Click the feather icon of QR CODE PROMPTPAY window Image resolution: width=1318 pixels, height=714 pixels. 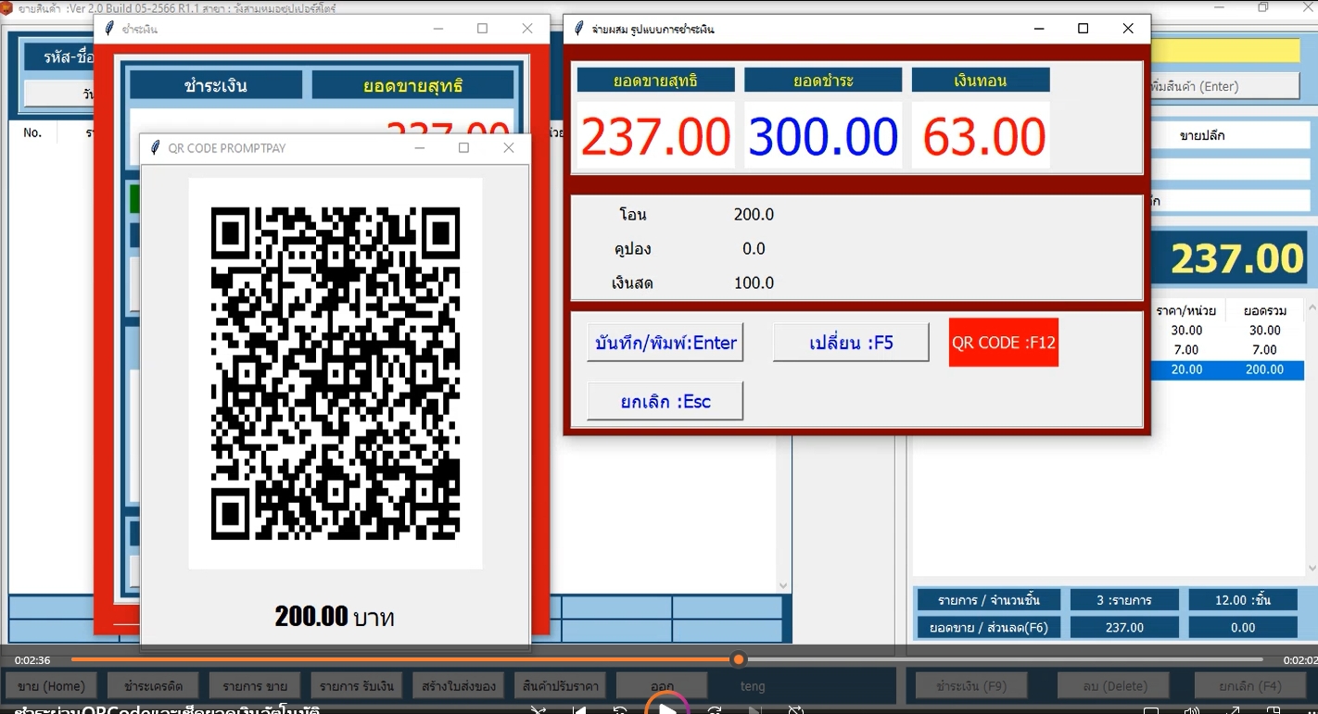[155, 148]
